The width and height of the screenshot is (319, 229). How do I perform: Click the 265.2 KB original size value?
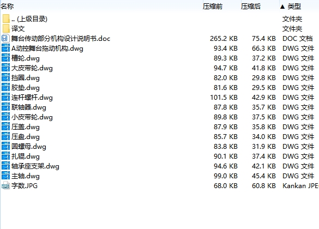[224, 38]
